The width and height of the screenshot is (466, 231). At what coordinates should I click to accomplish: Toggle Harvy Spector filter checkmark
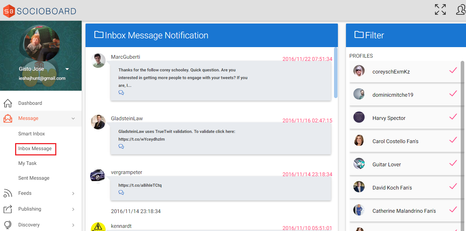(453, 117)
